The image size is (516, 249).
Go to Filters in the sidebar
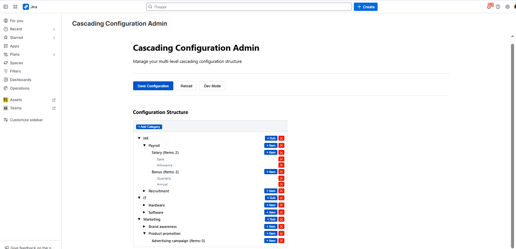tap(15, 71)
